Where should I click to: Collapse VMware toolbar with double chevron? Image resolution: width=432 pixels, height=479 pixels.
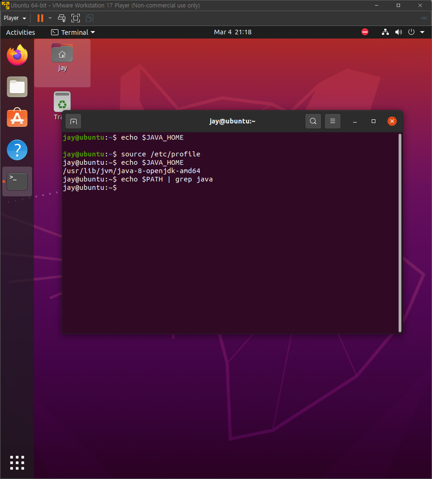point(424,18)
